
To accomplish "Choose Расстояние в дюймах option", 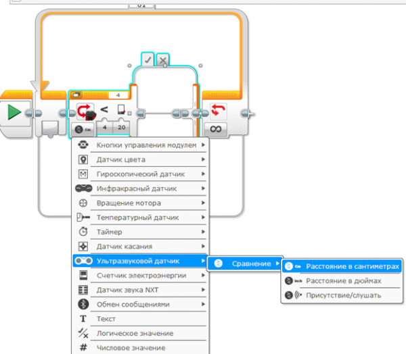I will (x=342, y=280).
